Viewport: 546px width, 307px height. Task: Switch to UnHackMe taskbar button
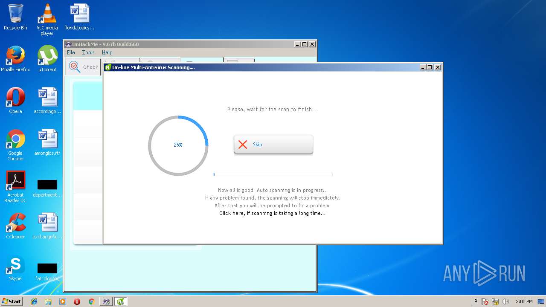(106, 301)
